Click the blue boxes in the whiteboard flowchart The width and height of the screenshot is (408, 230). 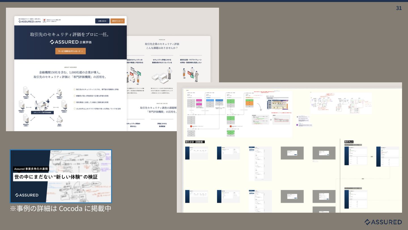click(x=215, y=100)
